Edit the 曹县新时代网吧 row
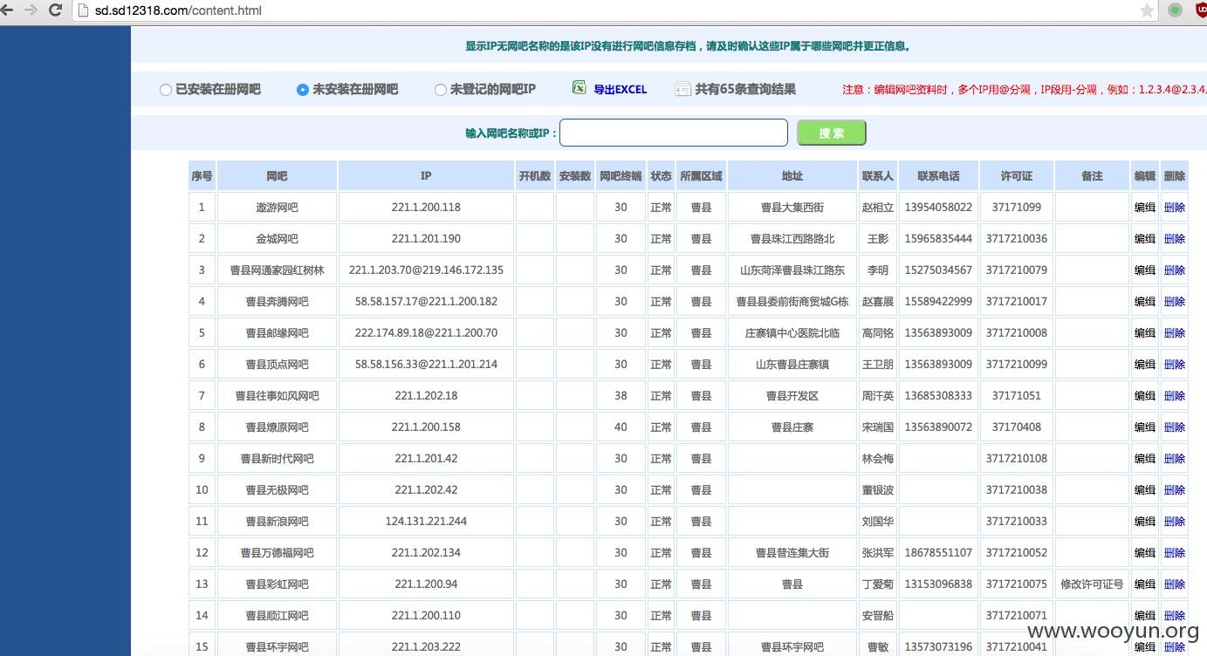The height and width of the screenshot is (656, 1207). click(1145, 459)
